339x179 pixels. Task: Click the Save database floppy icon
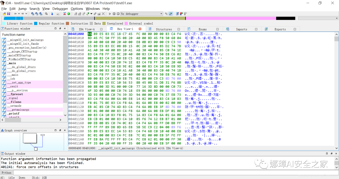click(x=8, y=14)
